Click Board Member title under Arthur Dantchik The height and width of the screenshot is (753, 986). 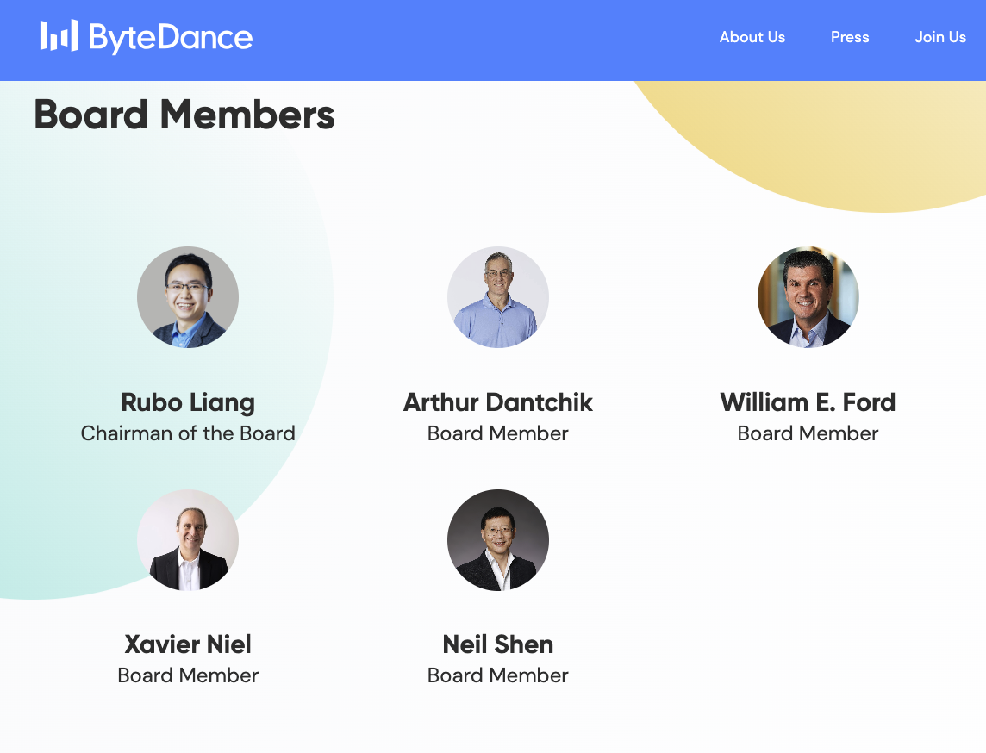(498, 433)
